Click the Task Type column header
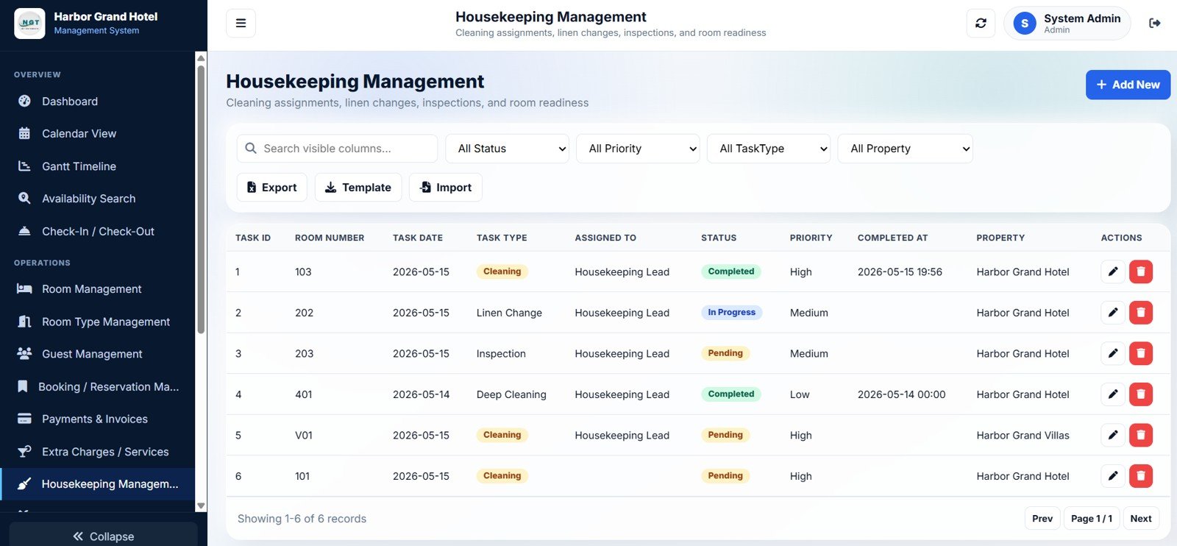Viewport: 1177px width, 546px height. [502, 238]
